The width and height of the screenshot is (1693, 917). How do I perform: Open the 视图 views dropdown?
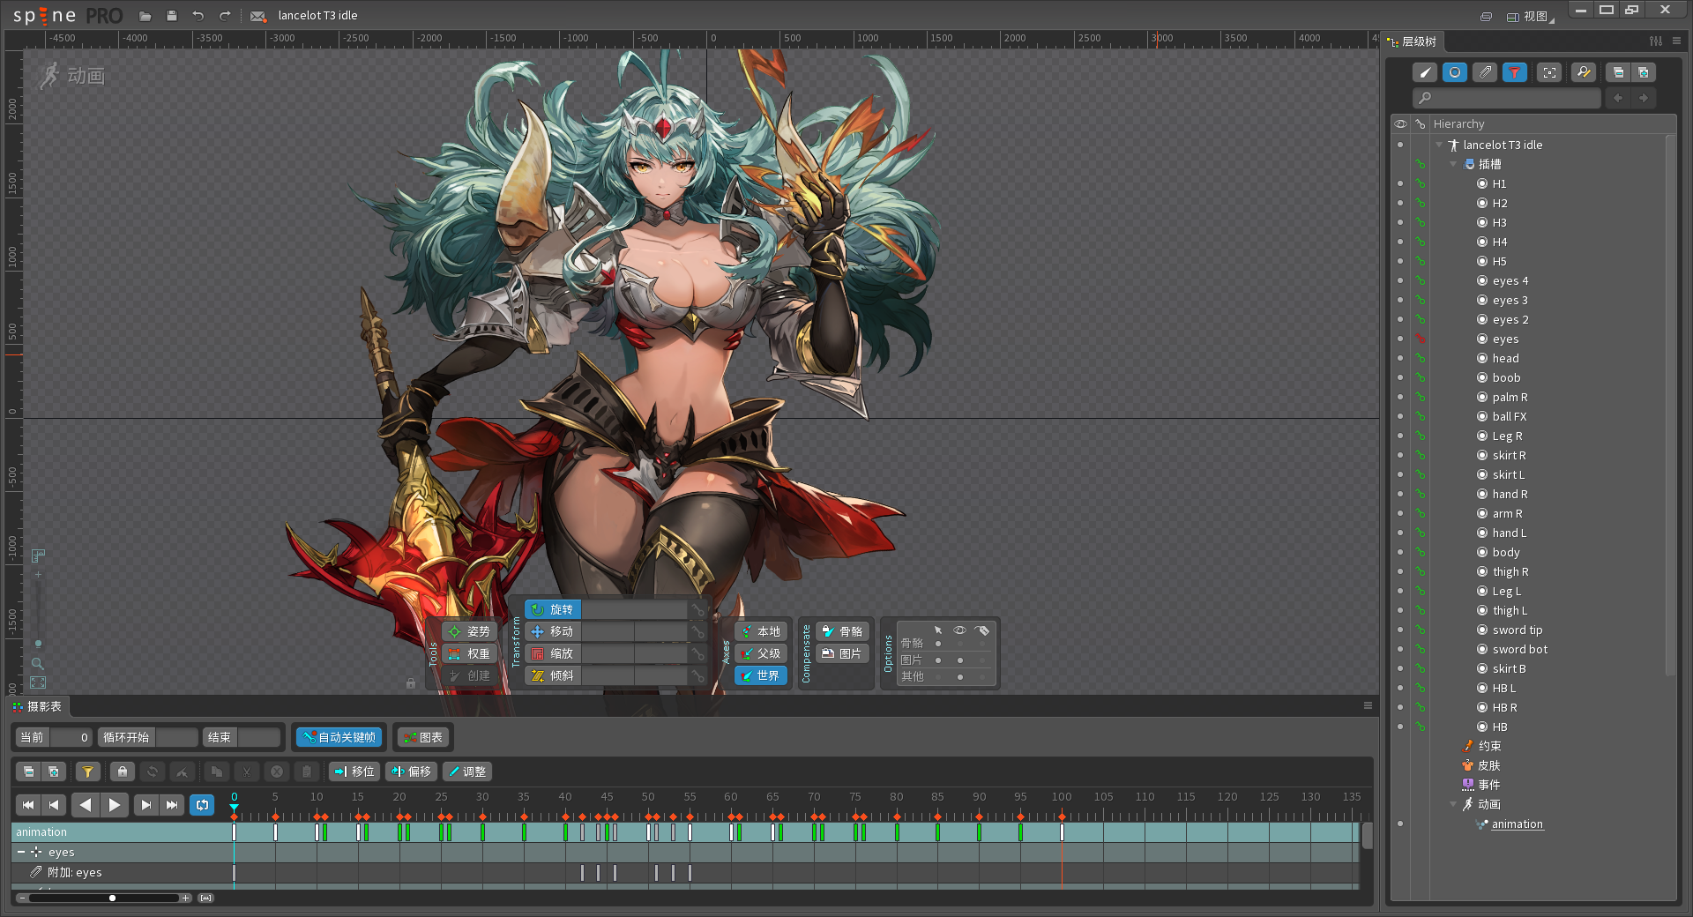point(1531,16)
